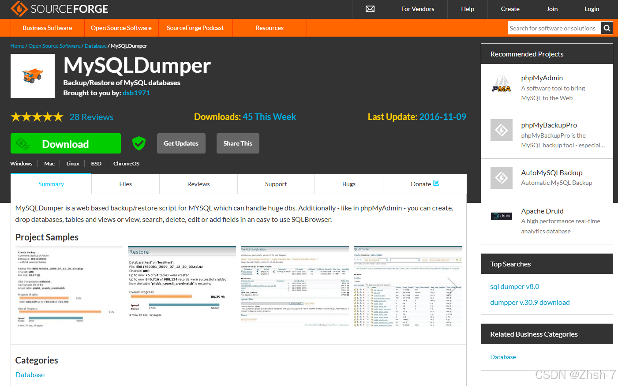The height and width of the screenshot is (386, 618).
Task: Click Create in the top bar
Action: [x=510, y=9]
